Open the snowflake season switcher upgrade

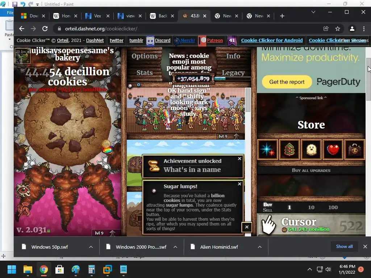tap(267, 149)
